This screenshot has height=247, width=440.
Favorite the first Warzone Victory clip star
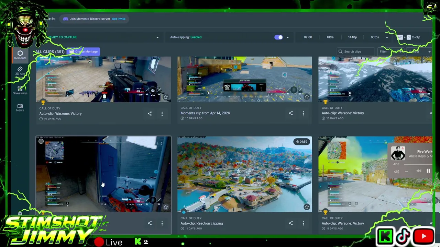tap(166, 97)
